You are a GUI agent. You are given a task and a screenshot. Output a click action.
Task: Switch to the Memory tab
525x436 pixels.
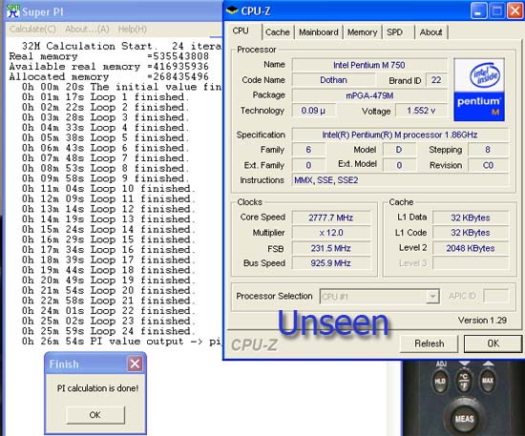click(x=363, y=32)
